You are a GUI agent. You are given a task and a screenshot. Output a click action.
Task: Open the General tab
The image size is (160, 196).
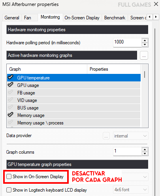[12, 18]
